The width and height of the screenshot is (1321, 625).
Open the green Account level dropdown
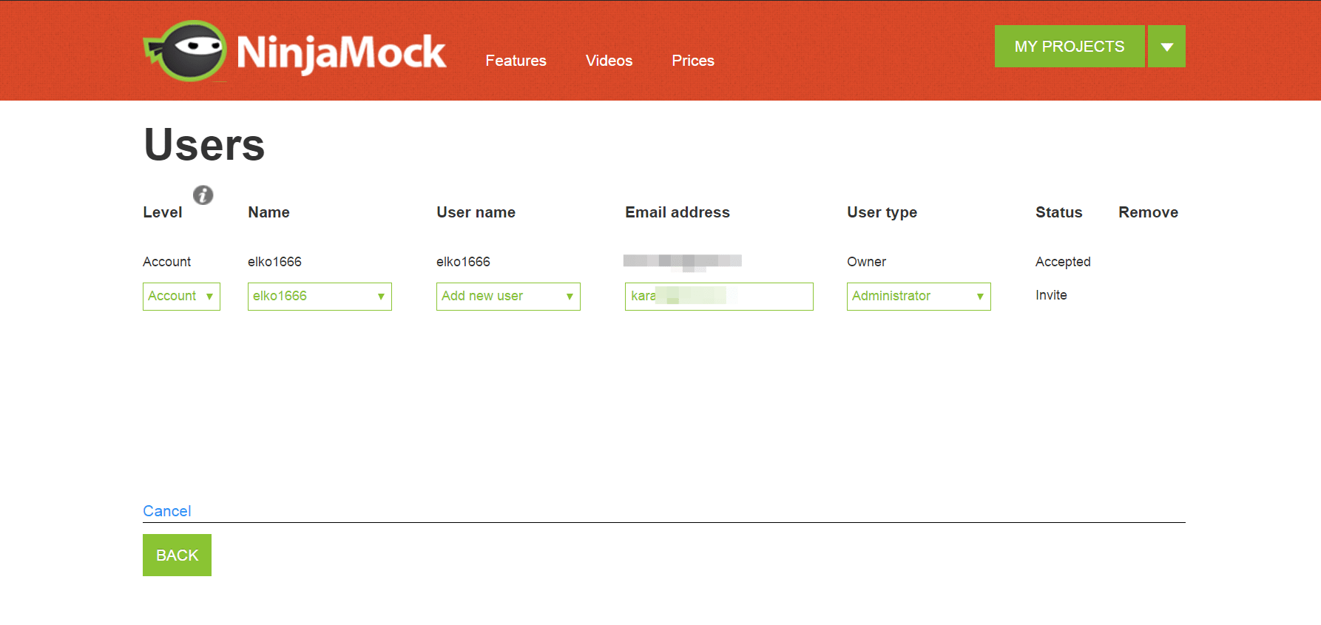(x=181, y=297)
